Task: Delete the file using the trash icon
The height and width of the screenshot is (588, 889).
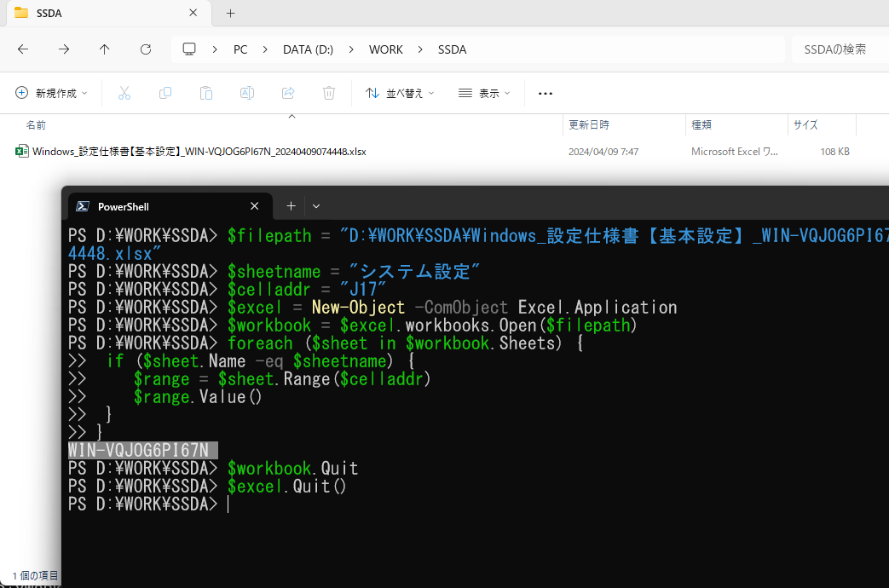Action: tap(328, 93)
